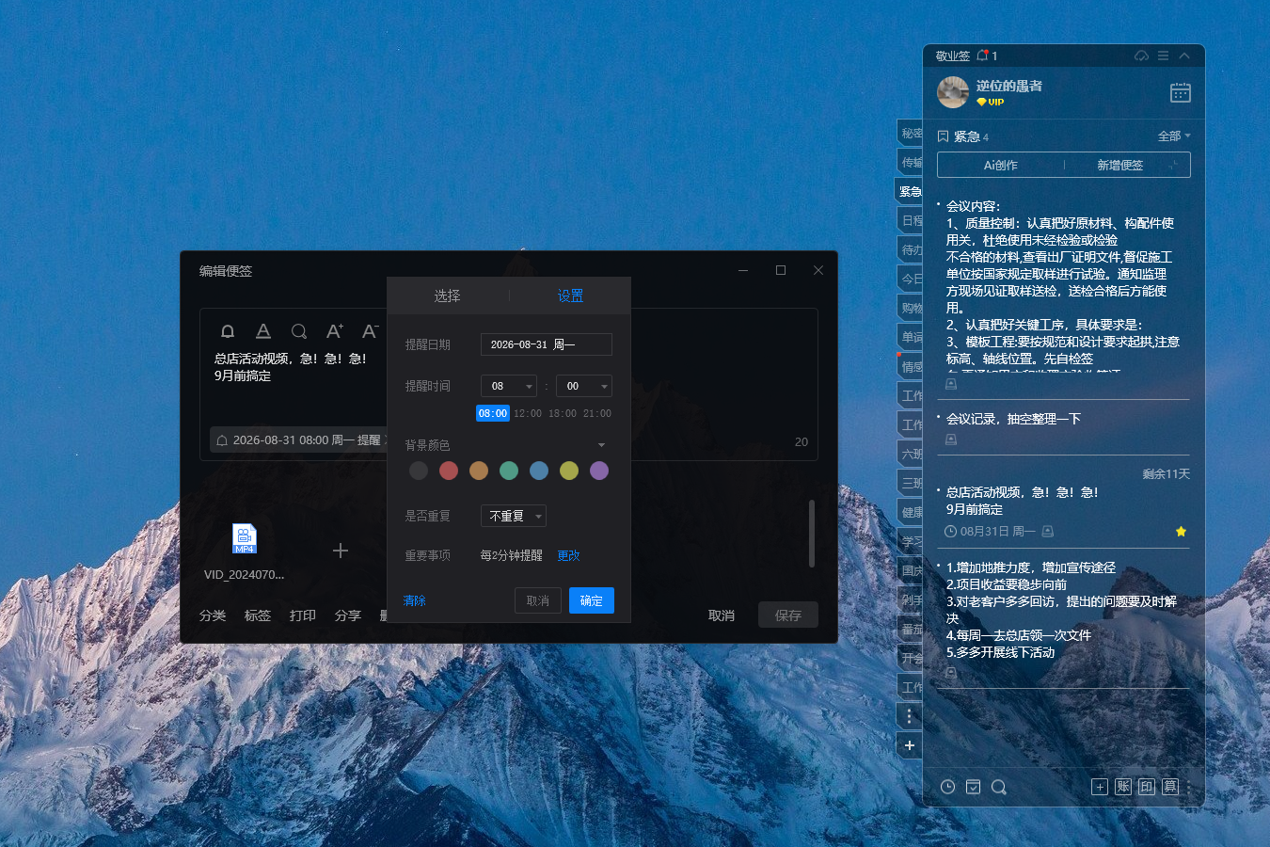1270x847 pixels.
Task: Click the VIP diamond badge
Action: click(x=990, y=102)
